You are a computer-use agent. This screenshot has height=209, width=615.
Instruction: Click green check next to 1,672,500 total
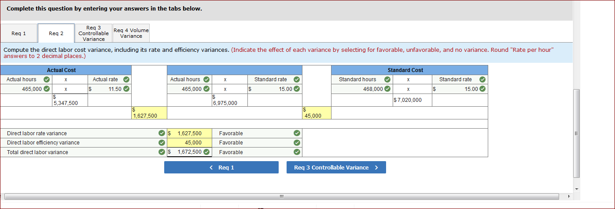click(x=206, y=152)
